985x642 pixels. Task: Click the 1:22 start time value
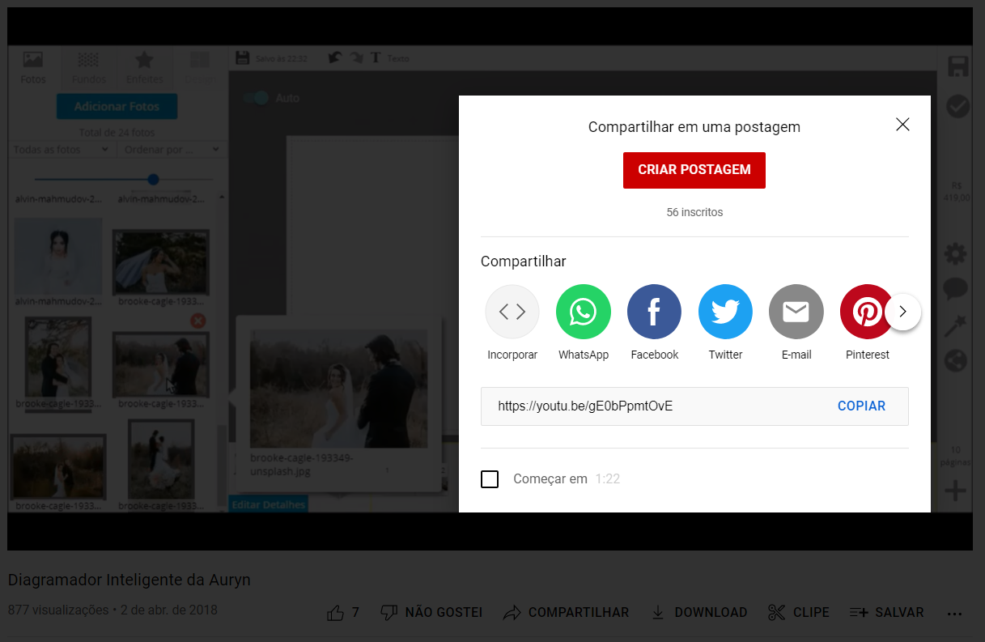[607, 479]
